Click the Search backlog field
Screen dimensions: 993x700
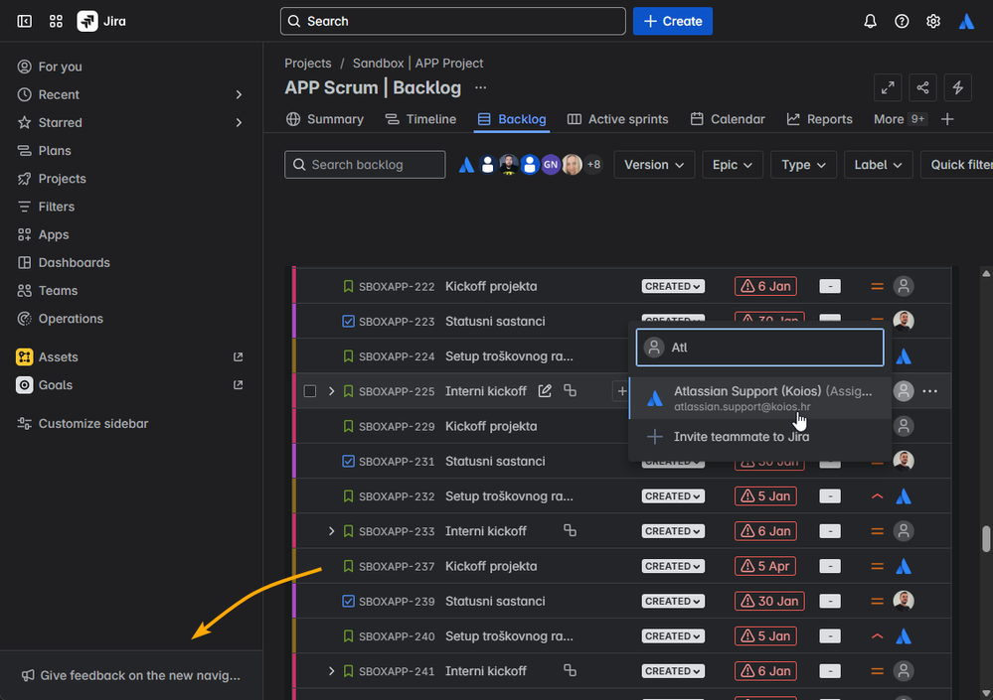point(365,165)
